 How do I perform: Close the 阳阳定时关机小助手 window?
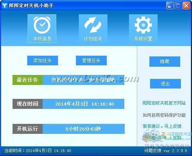click(186, 5)
